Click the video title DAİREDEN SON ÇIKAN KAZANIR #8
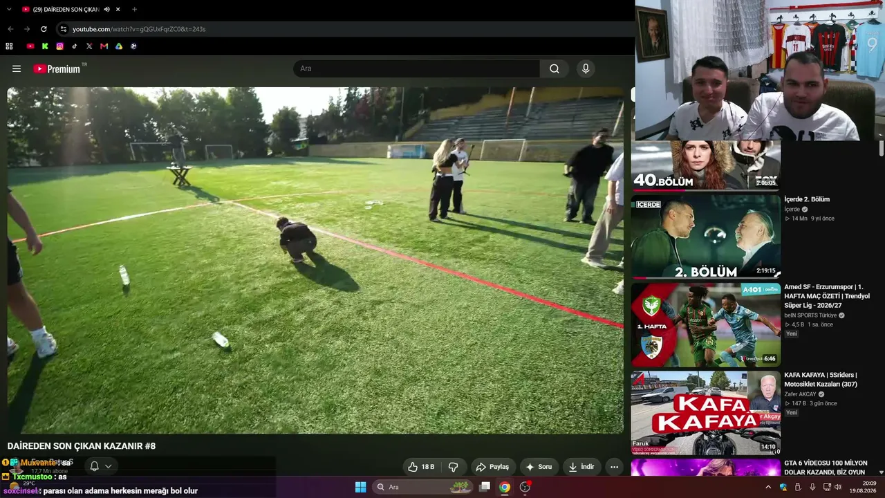 pyautogui.click(x=82, y=446)
